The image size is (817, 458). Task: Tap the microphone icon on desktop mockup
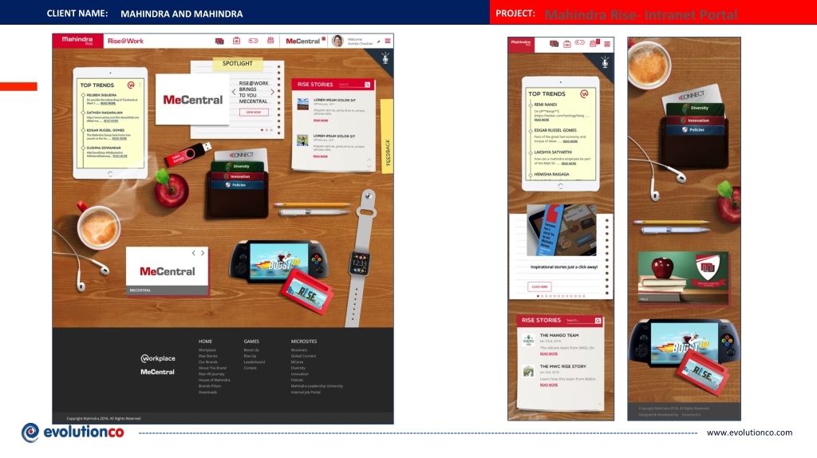[385, 57]
